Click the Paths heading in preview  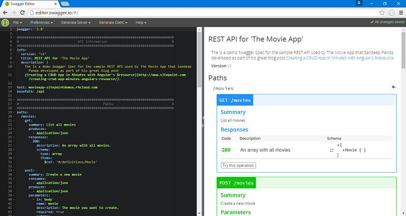pyautogui.click(x=218, y=78)
